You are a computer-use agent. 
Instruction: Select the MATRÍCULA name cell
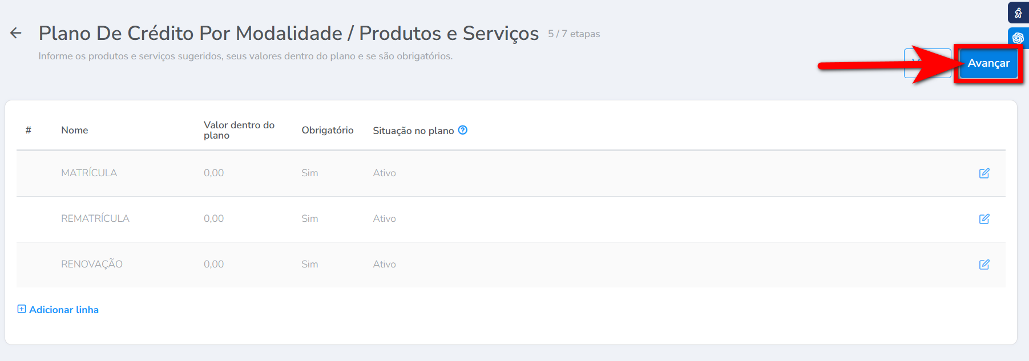click(89, 173)
